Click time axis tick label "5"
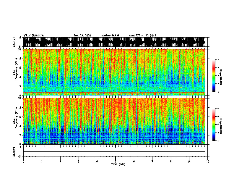 coord(116,161)
